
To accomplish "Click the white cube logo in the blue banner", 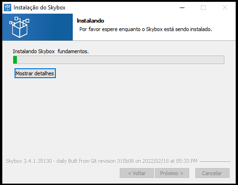I will pyautogui.click(x=19, y=27).
